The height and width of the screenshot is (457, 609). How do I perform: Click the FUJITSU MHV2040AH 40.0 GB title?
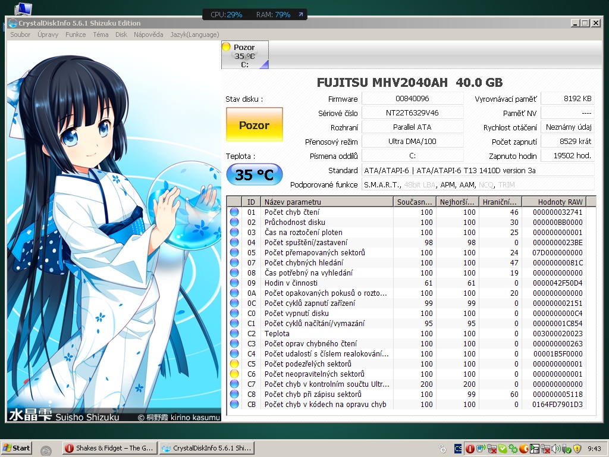pyautogui.click(x=409, y=82)
